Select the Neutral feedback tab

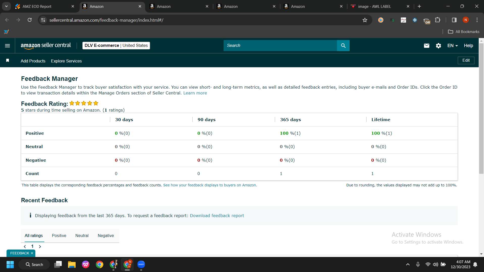[x=82, y=235]
